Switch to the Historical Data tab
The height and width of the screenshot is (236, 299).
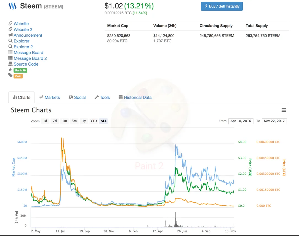(135, 97)
